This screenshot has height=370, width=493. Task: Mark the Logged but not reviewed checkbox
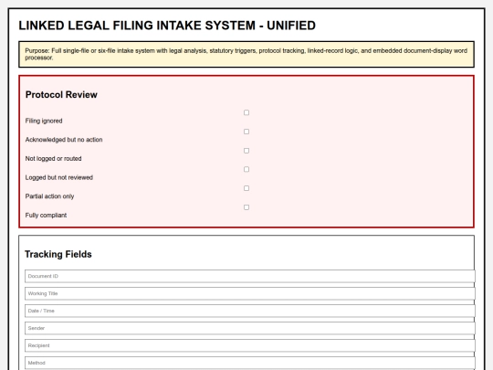[x=246, y=169]
